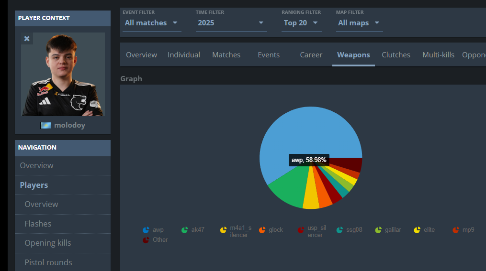Toggle the ak47 legend pie icon
This screenshot has width=486, height=271.
click(x=185, y=230)
